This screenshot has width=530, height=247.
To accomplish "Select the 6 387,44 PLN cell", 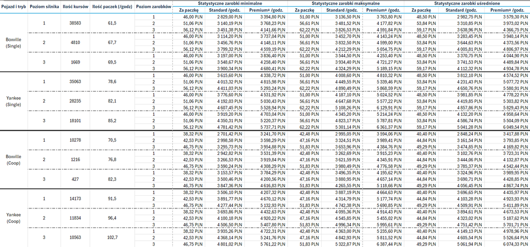I will pyautogui.click(x=385, y=244).
